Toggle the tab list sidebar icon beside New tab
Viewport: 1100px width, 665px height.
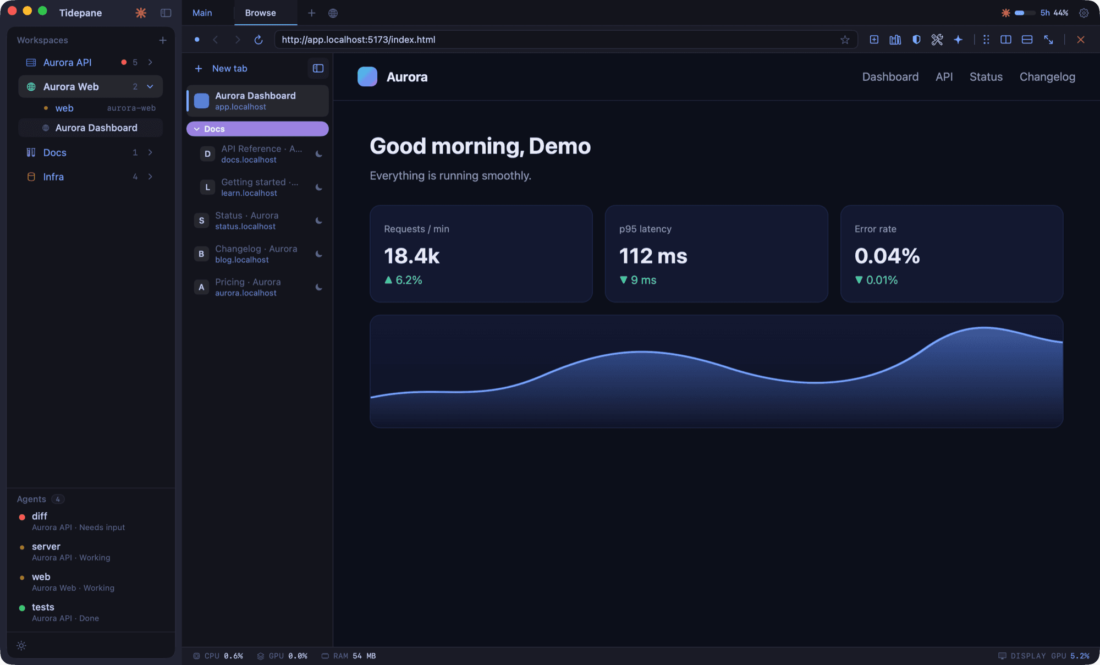pyautogui.click(x=318, y=68)
